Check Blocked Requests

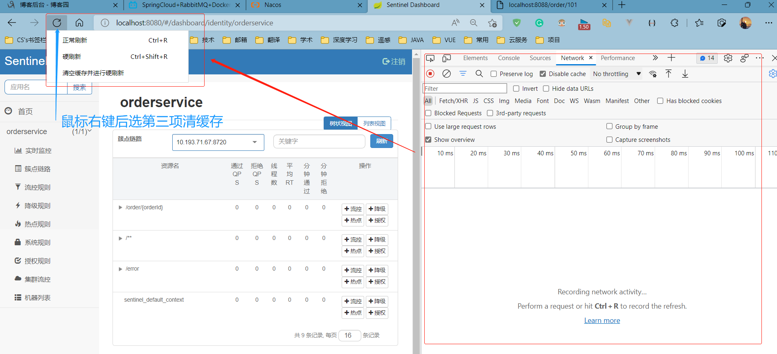[x=428, y=113]
